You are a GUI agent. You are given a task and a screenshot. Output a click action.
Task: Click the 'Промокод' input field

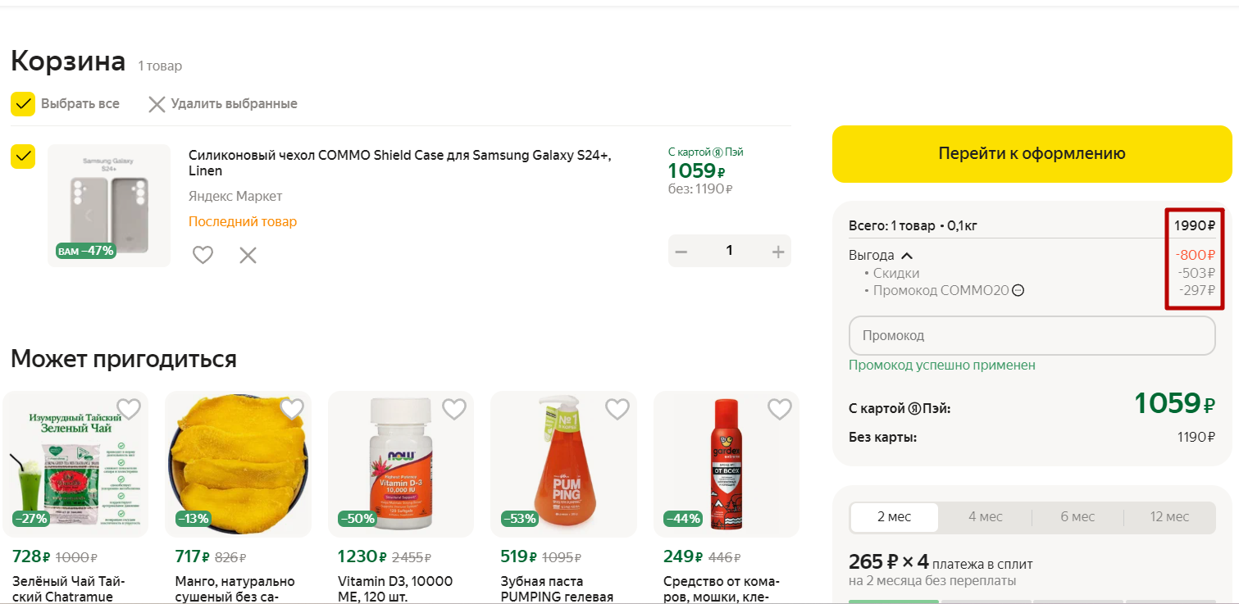(1032, 336)
